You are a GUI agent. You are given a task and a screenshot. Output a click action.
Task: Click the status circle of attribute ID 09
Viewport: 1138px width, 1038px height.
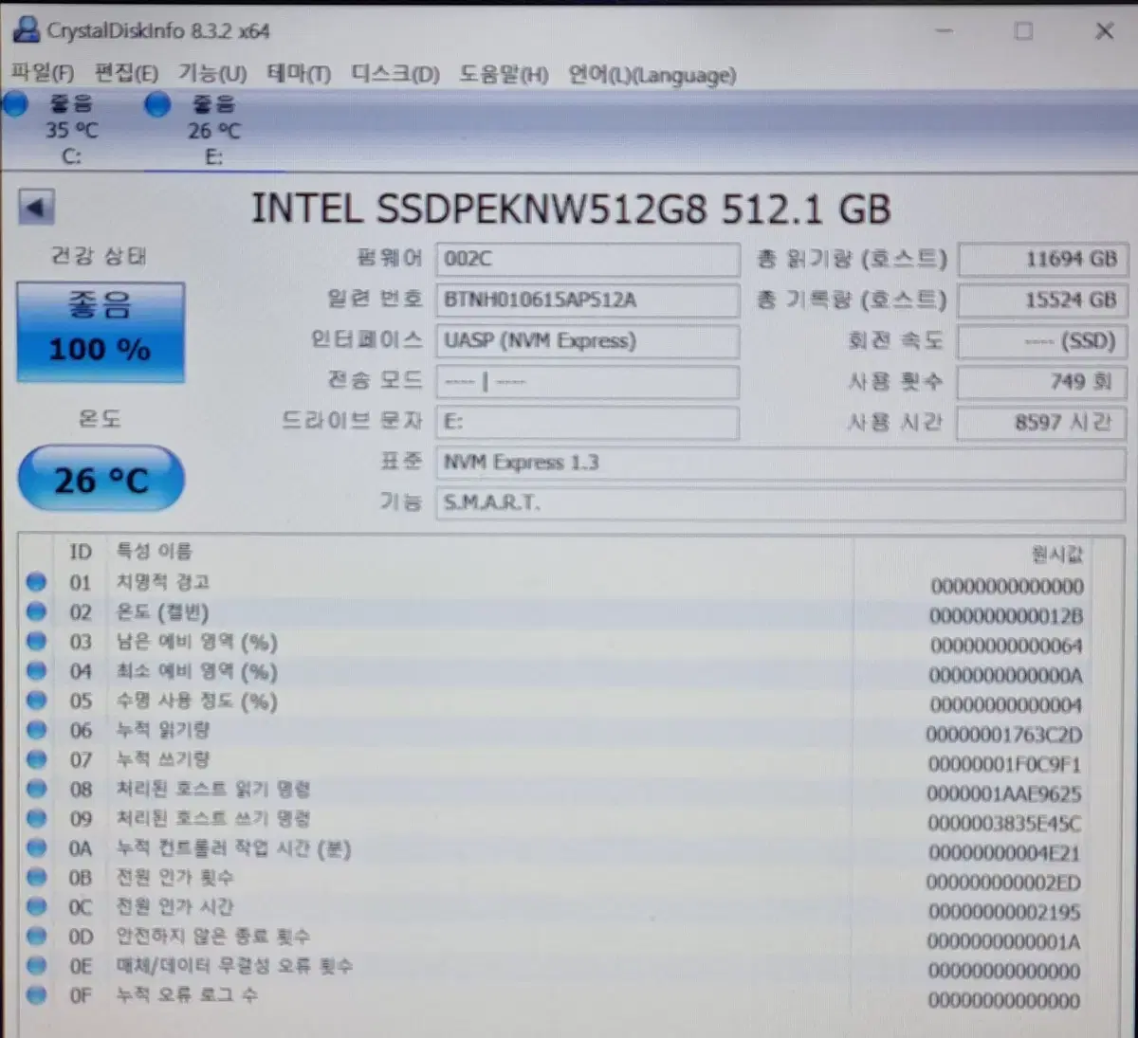click(36, 818)
